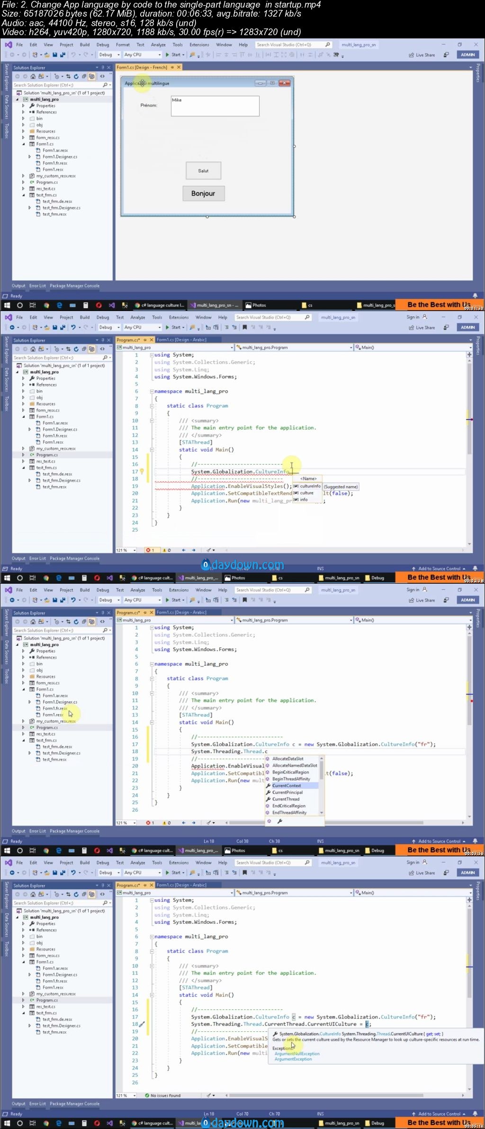Collapse the static class Program block in the culture-suggestion frame
The height and width of the screenshot is (1129, 485).
coord(152,406)
